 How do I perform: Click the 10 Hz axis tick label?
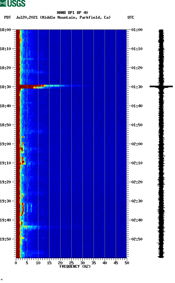pyautogui.click(x=38, y=263)
